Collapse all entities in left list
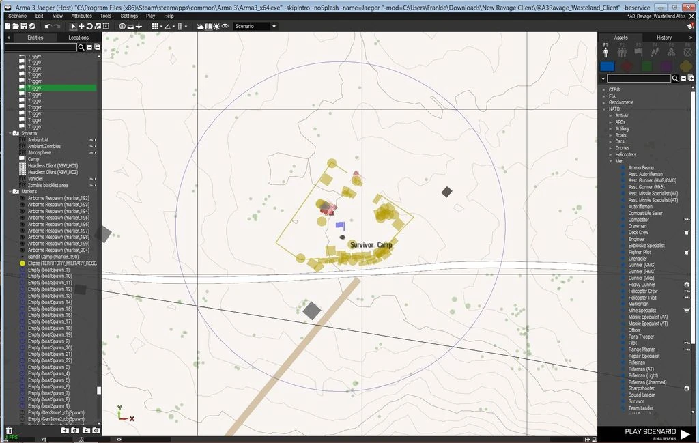The height and width of the screenshot is (443, 699). (89, 47)
